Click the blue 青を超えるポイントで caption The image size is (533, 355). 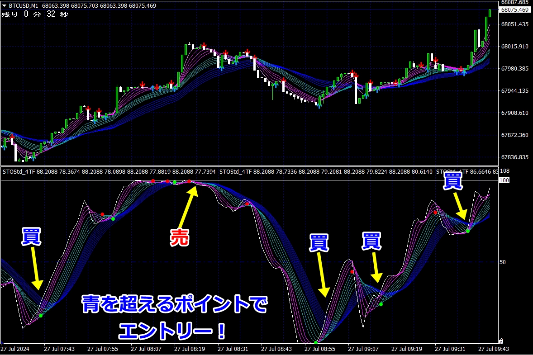(x=174, y=305)
